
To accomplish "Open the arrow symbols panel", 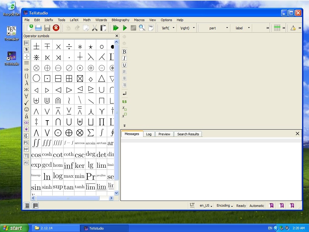I will (x=26, y=69).
